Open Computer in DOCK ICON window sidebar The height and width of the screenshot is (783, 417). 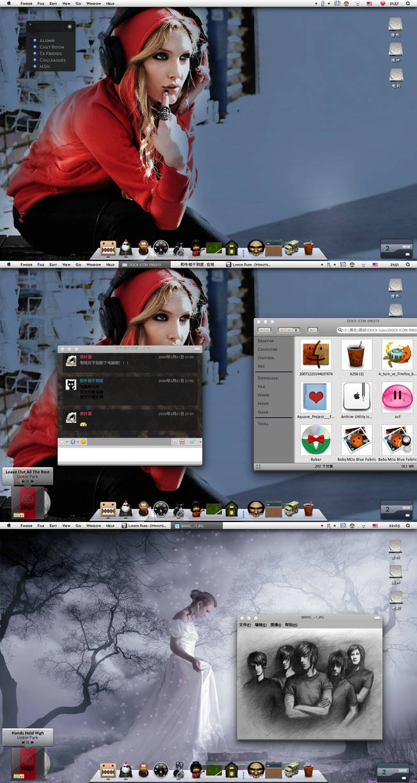(268, 349)
